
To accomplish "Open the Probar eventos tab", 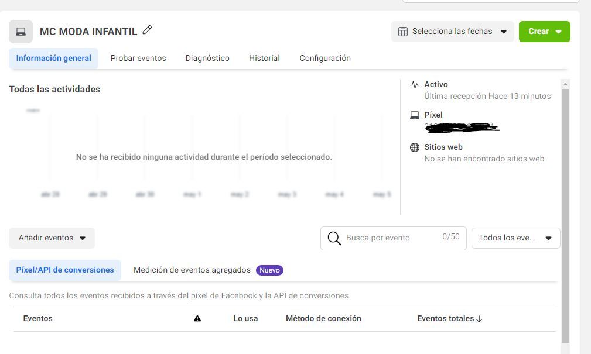I will pyautogui.click(x=138, y=59).
